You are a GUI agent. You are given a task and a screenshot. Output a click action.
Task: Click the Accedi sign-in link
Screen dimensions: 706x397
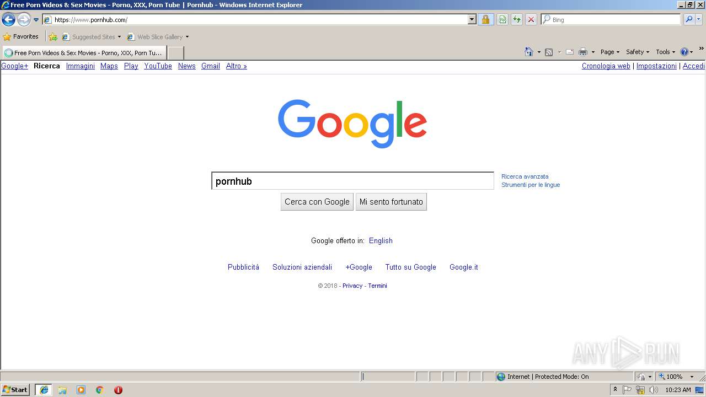click(x=694, y=66)
